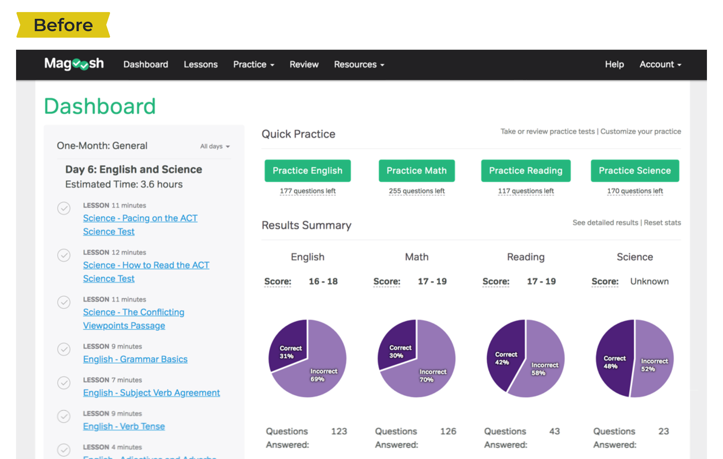Viewport: 723px width, 459px height.
Task: Open English - Grammar Basics lesson
Action: pyautogui.click(x=135, y=359)
